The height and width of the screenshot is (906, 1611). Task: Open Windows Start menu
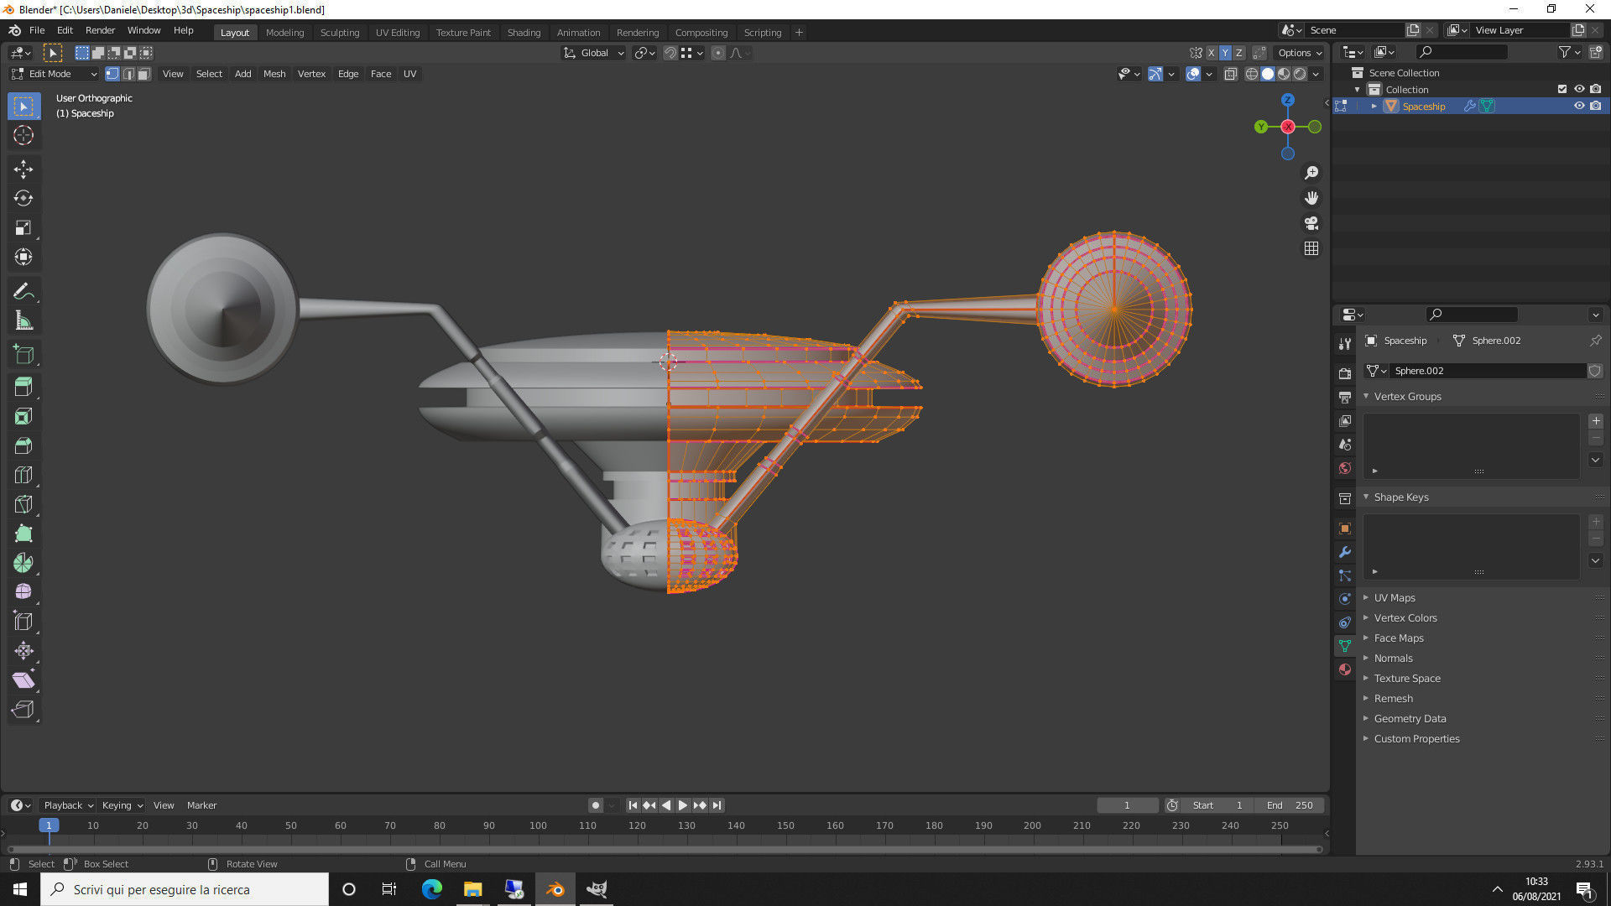point(20,889)
